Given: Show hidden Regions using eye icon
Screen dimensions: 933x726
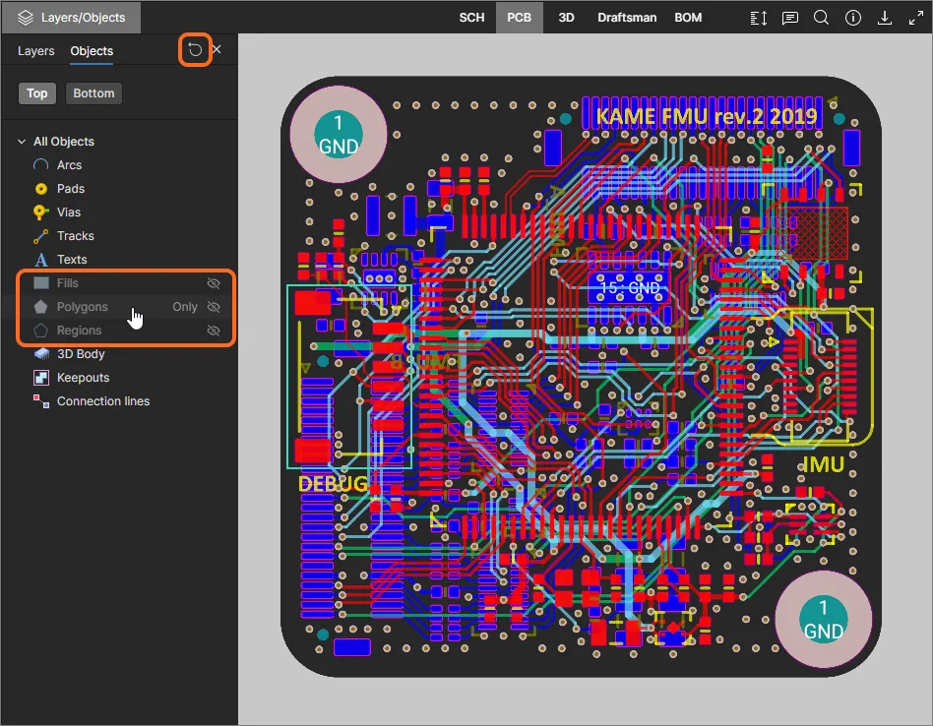Looking at the screenshot, I should click(x=213, y=331).
